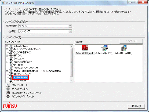
Task: Close the window with X button
Action: [x=143, y=2]
